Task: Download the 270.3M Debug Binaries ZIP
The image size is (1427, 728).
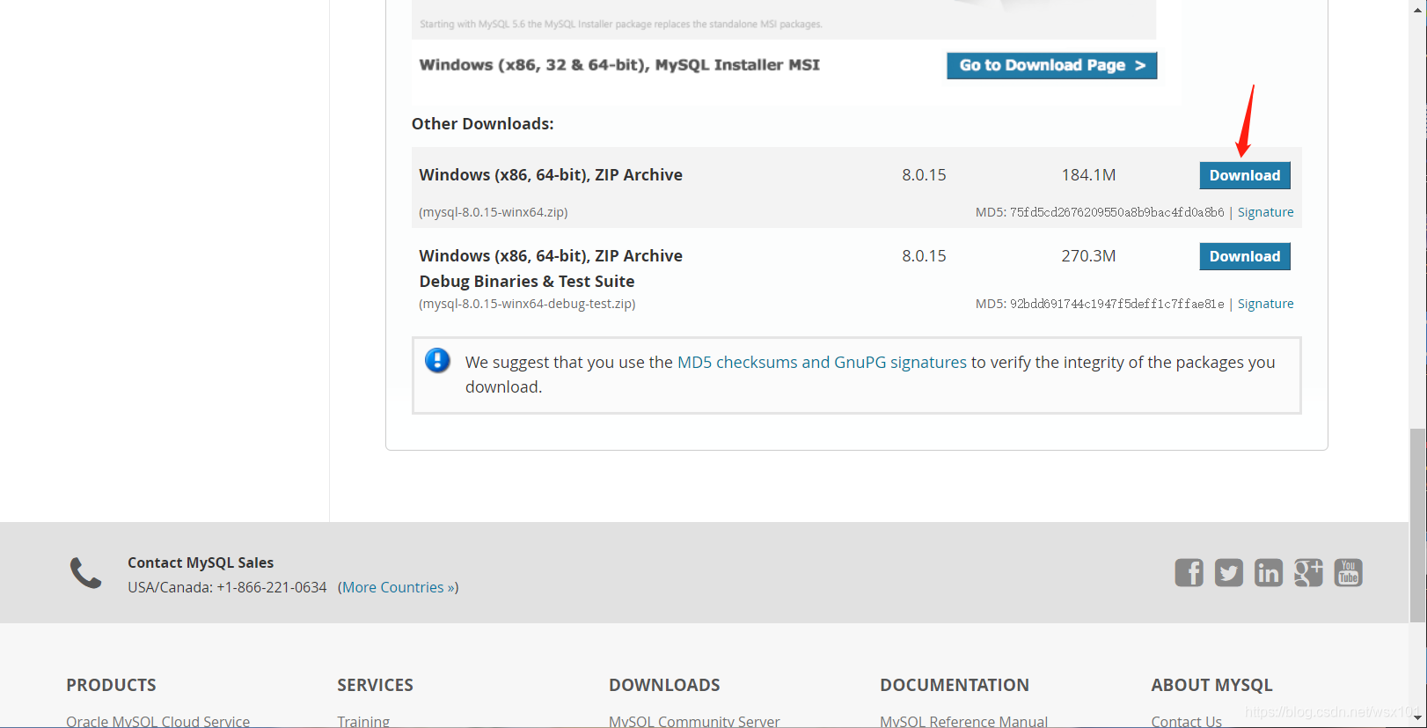Action: 1245,256
